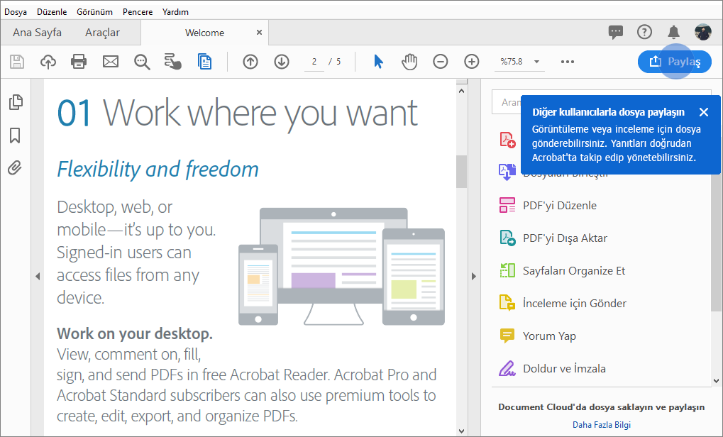The width and height of the screenshot is (723, 437).
Task: Click the page number input field
Action: (x=314, y=62)
